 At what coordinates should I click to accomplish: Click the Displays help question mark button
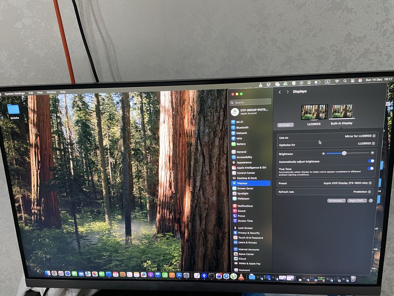[371, 200]
